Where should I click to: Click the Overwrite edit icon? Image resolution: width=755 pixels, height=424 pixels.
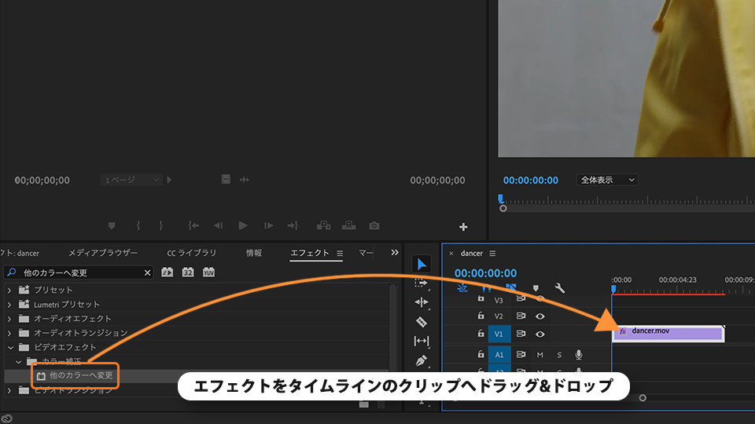point(348,225)
